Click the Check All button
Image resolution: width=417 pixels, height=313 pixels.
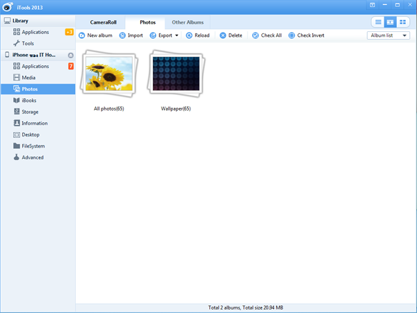tap(266, 35)
